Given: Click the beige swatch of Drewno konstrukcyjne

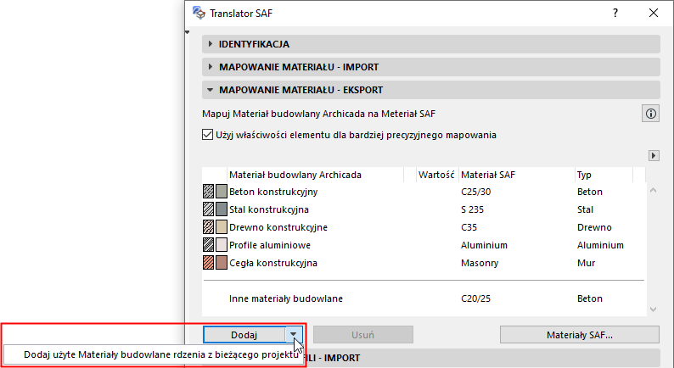Looking at the screenshot, I should (x=222, y=227).
